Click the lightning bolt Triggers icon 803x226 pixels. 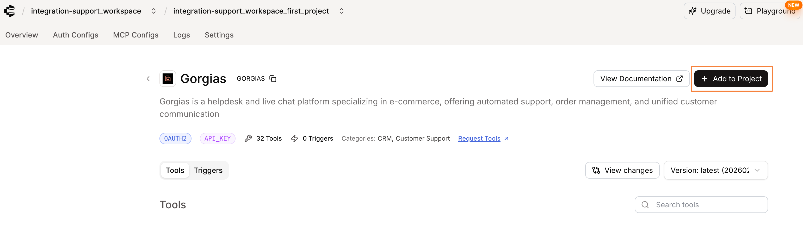[x=294, y=139]
